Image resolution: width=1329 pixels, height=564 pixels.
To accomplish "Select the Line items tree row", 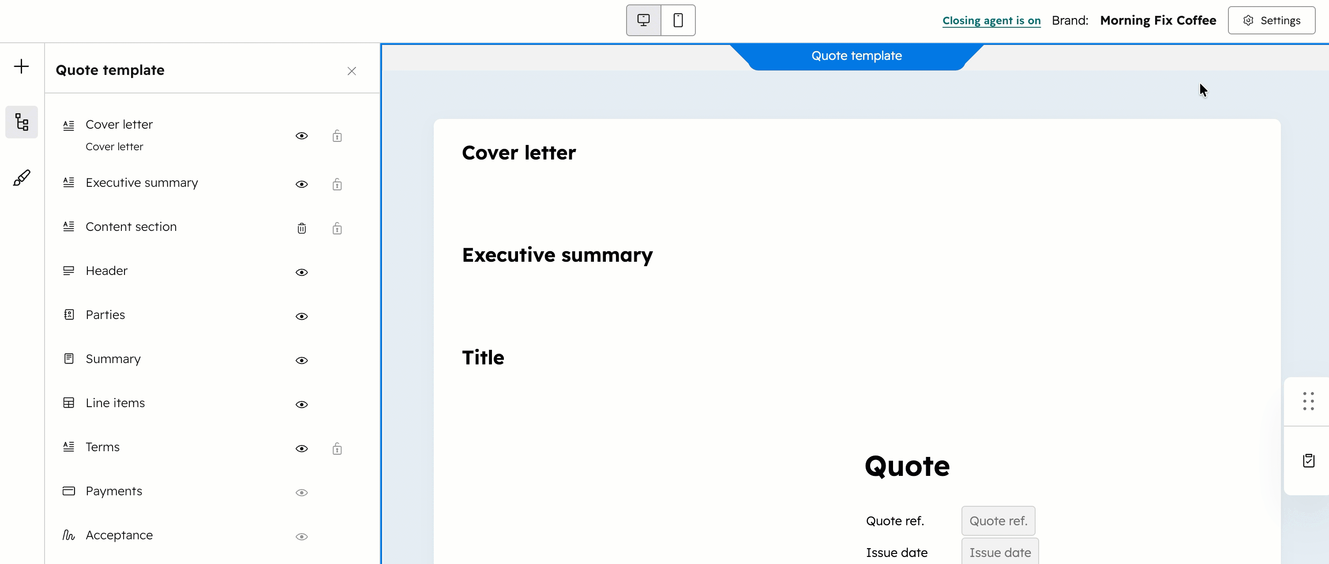I will click(213, 403).
